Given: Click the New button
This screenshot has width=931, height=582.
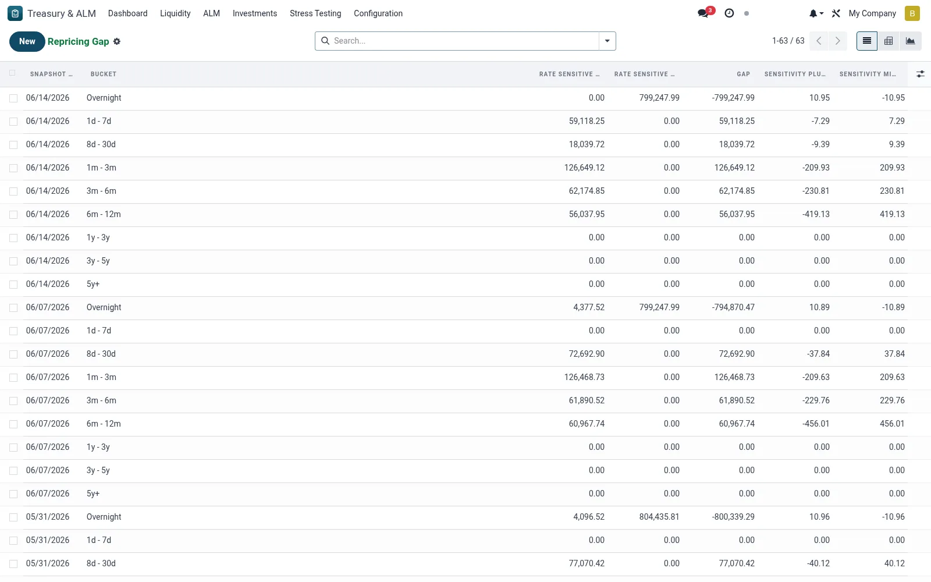Looking at the screenshot, I should click(x=27, y=41).
